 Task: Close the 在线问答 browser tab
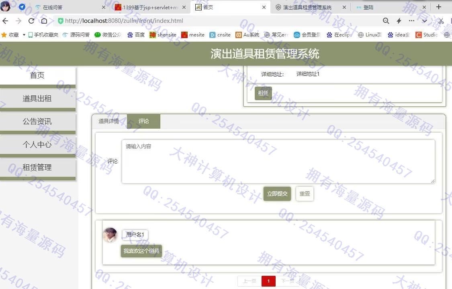point(104,7)
